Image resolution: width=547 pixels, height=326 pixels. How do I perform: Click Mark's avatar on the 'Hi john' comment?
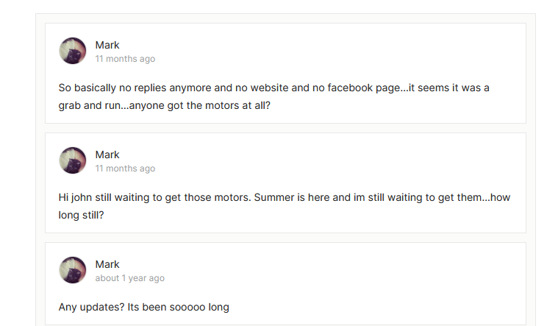click(x=73, y=160)
